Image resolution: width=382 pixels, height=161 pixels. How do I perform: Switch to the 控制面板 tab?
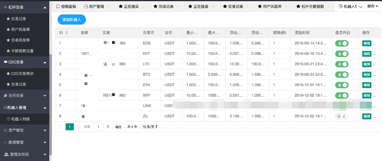[x=66, y=6]
